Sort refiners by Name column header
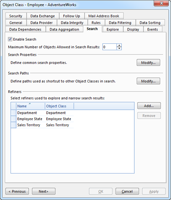The image size is (171, 200). (x=31, y=106)
